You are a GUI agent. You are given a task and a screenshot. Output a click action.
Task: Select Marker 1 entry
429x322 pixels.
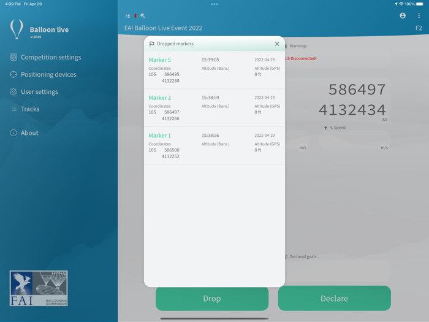click(x=214, y=146)
